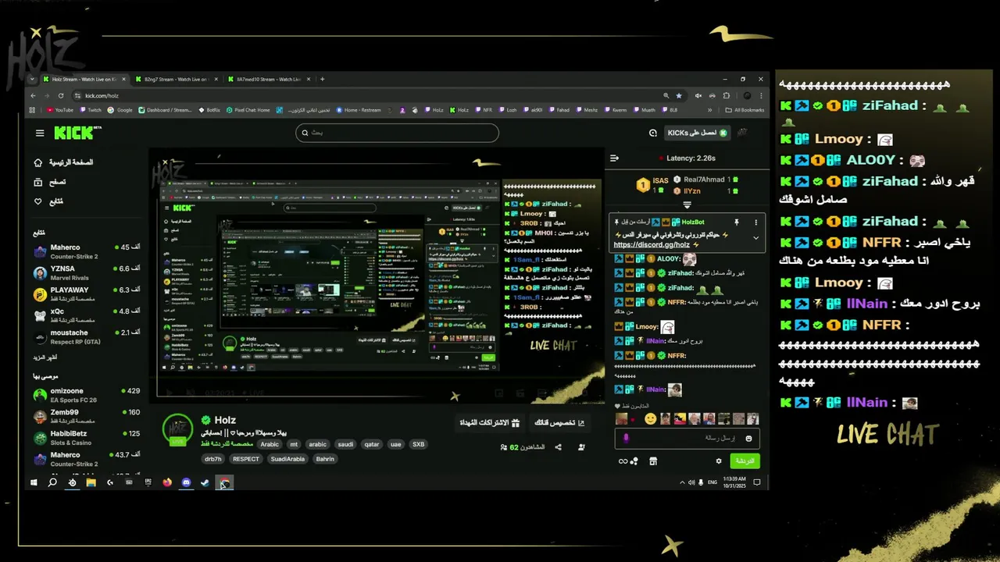Click the Windows Start button
The image size is (1000, 562).
(34, 483)
